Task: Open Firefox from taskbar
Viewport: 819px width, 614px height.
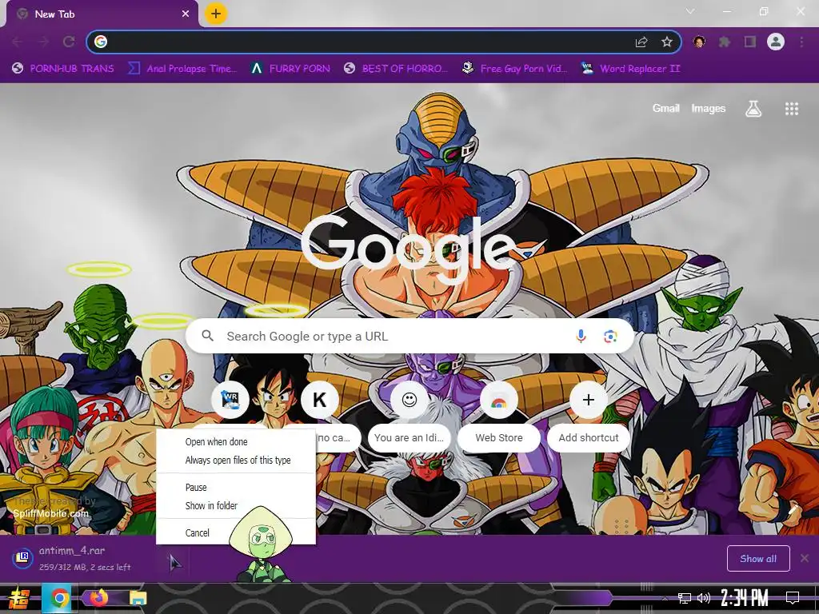Action: [99, 598]
